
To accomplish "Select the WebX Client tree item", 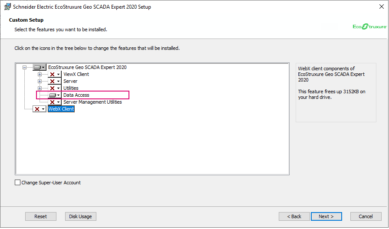I will click(61, 109).
